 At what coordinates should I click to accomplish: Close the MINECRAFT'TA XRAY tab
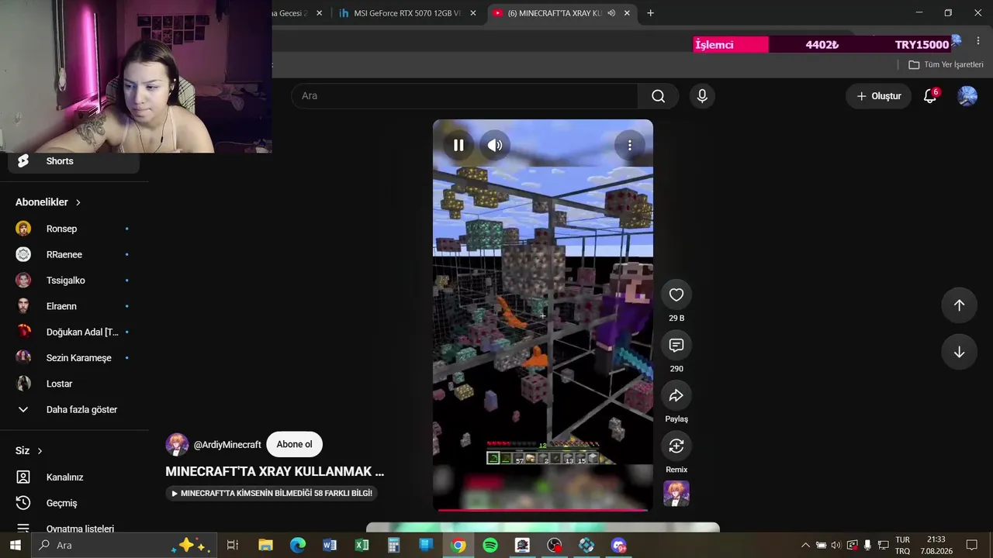pos(627,13)
